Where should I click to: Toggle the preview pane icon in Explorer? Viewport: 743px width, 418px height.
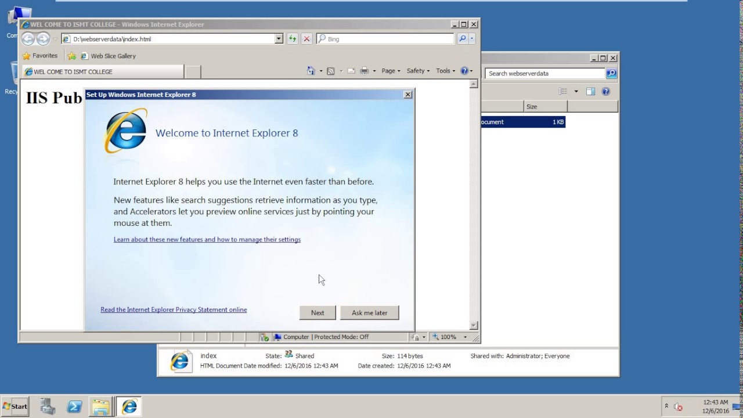pyautogui.click(x=590, y=91)
